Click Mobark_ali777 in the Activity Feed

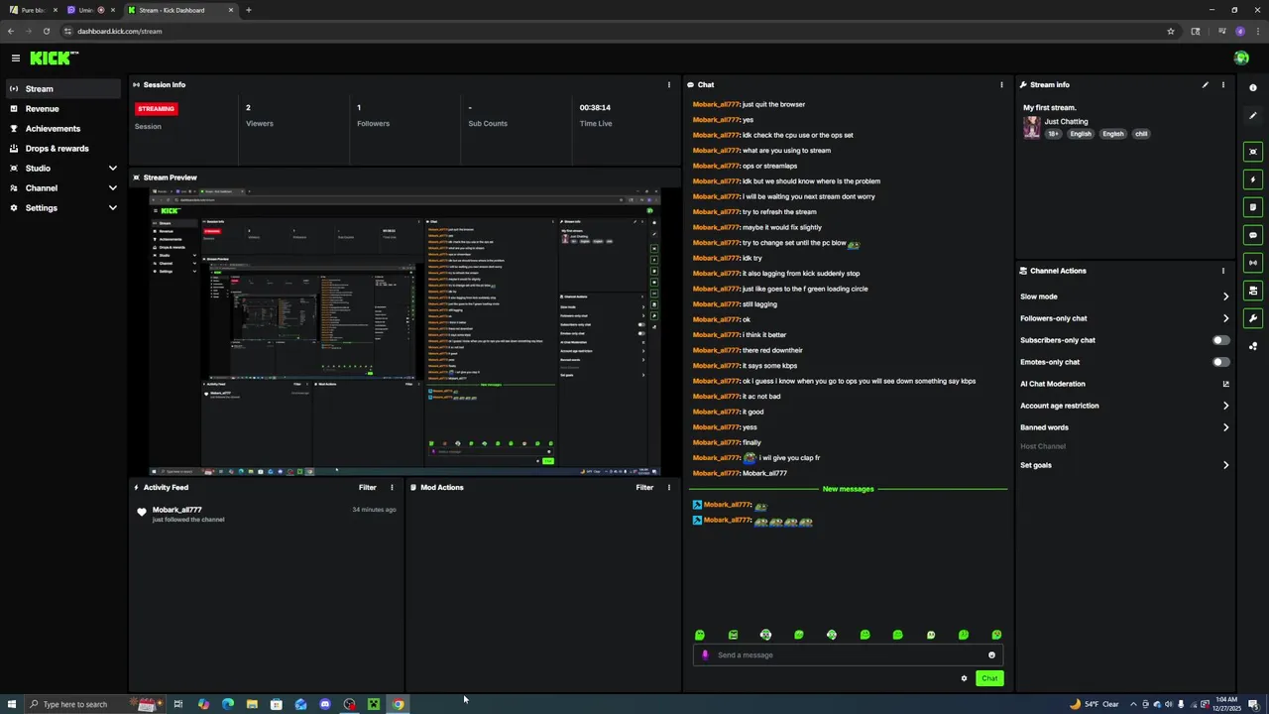(x=176, y=510)
